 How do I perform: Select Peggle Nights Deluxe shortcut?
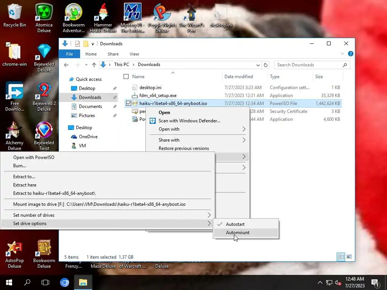coord(162,18)
